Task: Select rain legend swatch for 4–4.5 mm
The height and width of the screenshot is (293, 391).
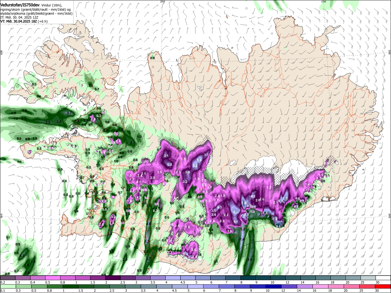Action: (164, 286)
